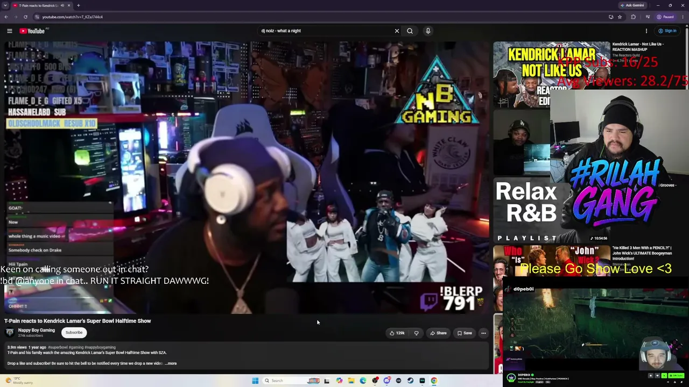Bookmark this page with the star
The height and width of the screenshot is (387, 689).
[x=620, y=17]
